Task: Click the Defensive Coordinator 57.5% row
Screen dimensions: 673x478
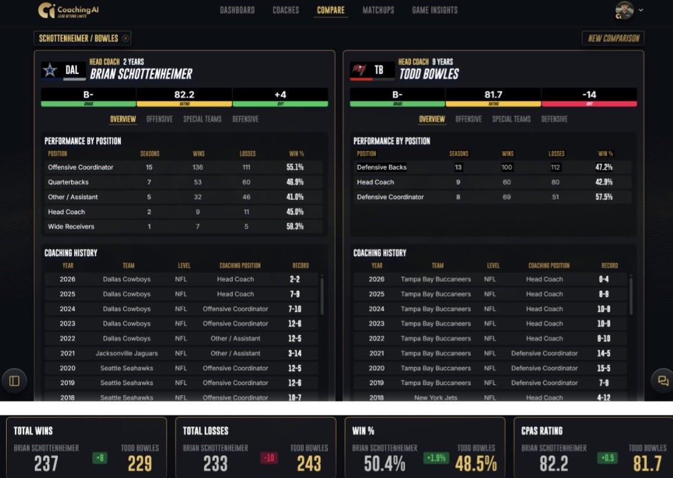Action: click(x=493, y=197)
